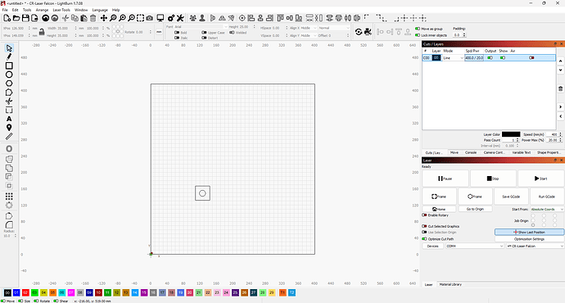
Task: Open Device Settings wrench icon
Action: pos(180,18)
